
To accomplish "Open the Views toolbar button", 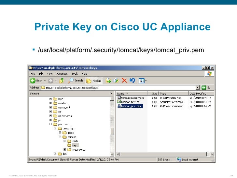I will (142, 81).
